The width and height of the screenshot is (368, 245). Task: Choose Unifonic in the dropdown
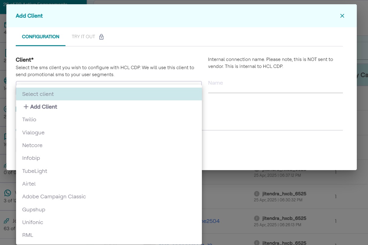coord(109,222)
